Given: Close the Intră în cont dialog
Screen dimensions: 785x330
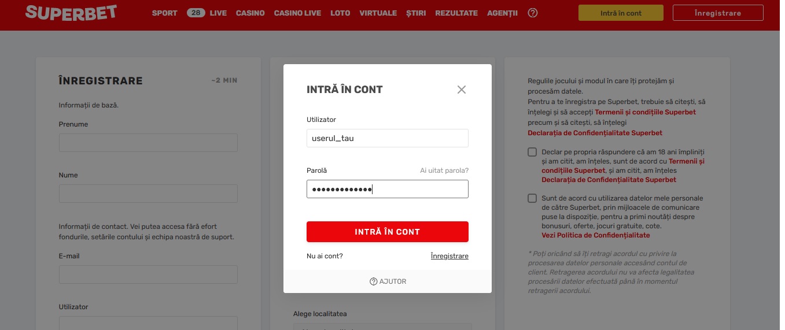Looking at the screenshot, I should click(x=461, y=90).
